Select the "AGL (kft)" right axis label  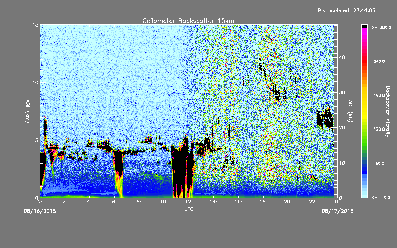coord(350,111)
